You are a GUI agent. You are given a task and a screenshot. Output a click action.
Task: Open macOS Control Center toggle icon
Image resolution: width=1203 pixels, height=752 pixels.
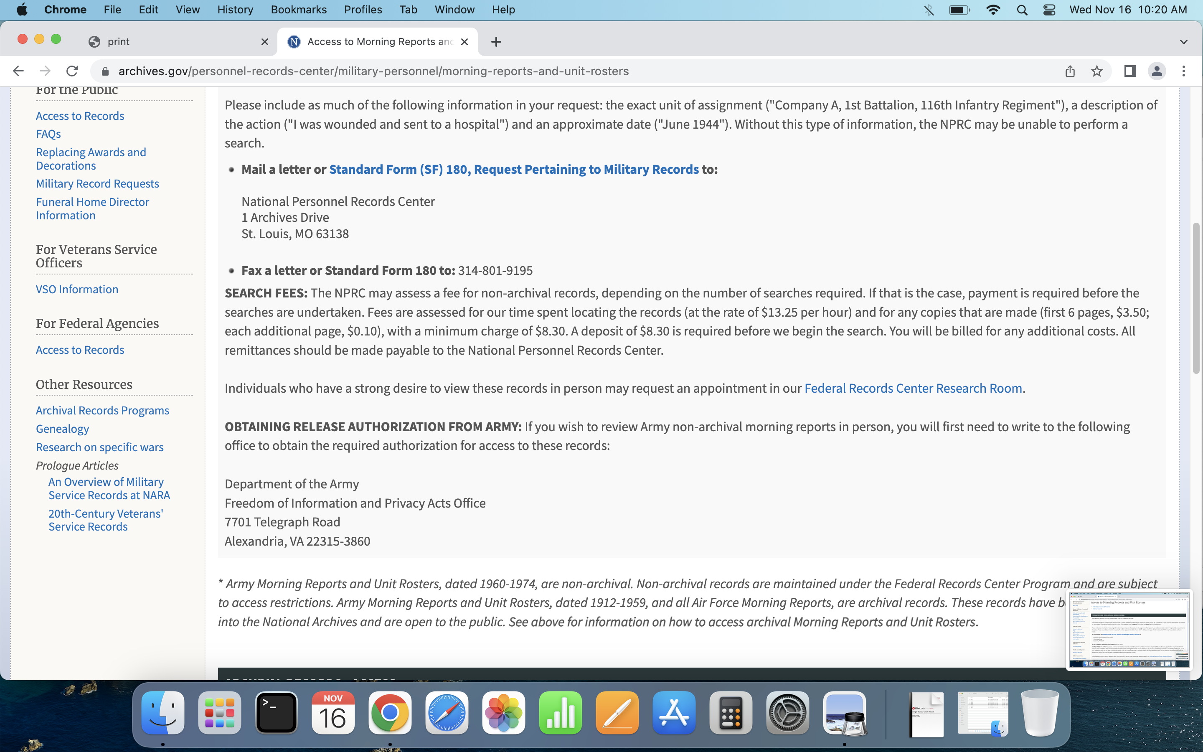coord(1049,10)
